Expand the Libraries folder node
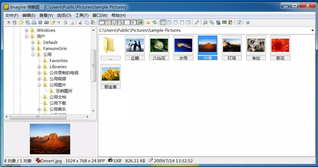The image size is (318, 167). point(39,67)
